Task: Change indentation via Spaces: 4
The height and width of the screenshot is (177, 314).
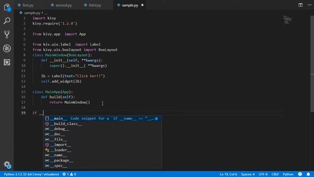Action: [248, 174]
